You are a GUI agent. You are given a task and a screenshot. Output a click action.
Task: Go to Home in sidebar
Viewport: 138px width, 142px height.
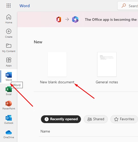(9, 19)
